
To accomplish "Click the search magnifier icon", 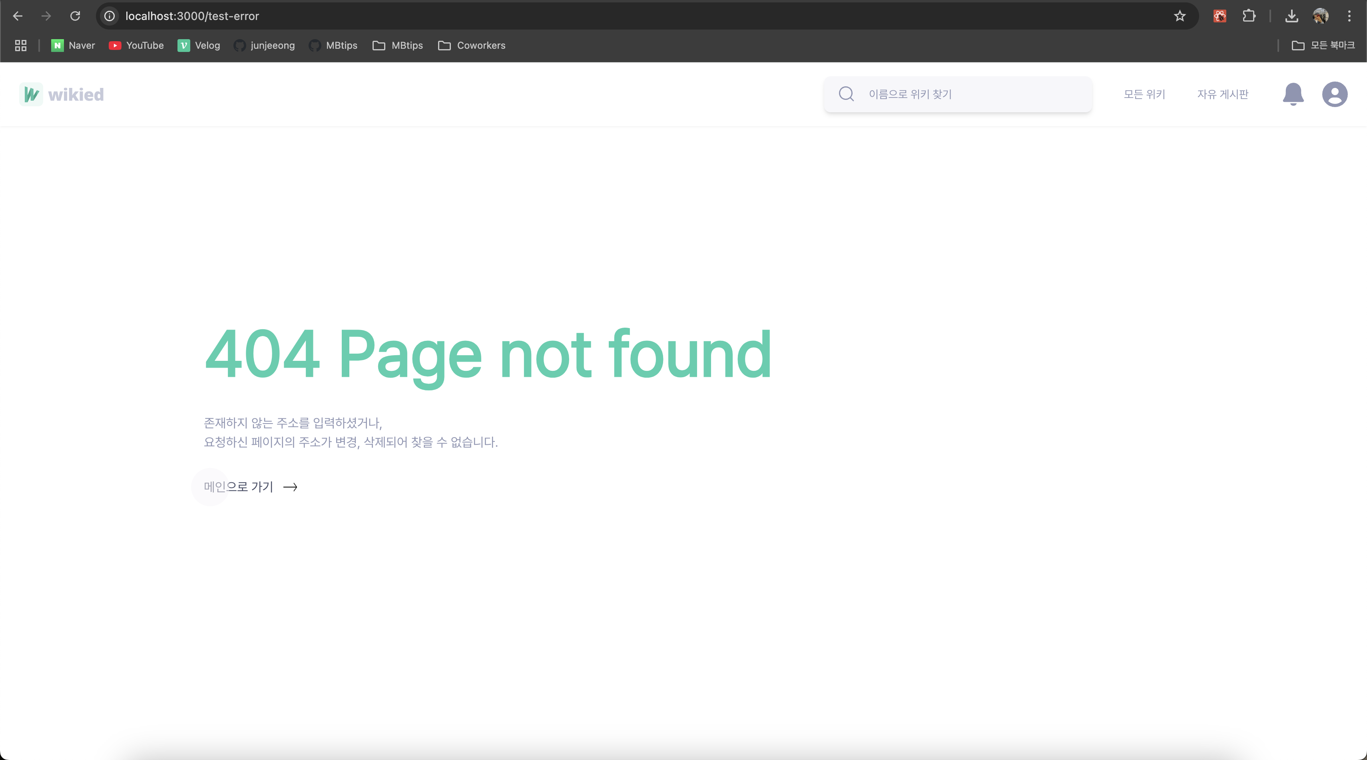I will [x=847, y=94].
